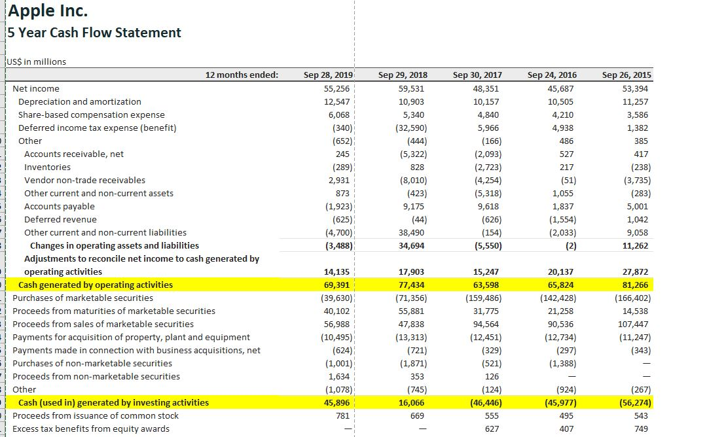Click the Sep 30, 2017 column header
The width and height of the screenshot is (707, 437).
(473, 75)
